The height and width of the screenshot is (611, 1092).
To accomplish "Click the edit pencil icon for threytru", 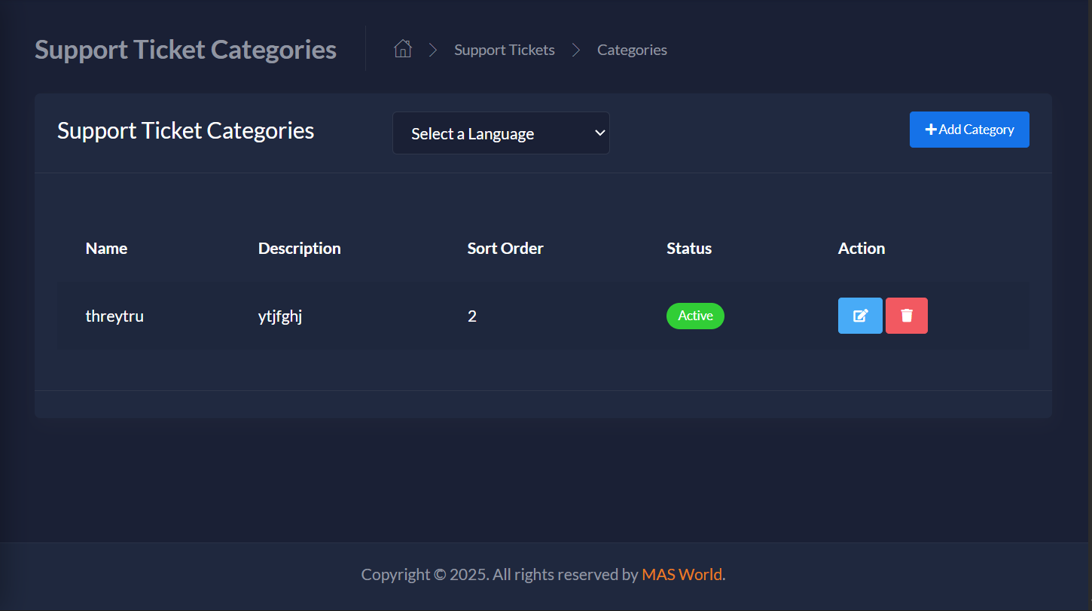I will pyautogui.click(x=860, y=316).
